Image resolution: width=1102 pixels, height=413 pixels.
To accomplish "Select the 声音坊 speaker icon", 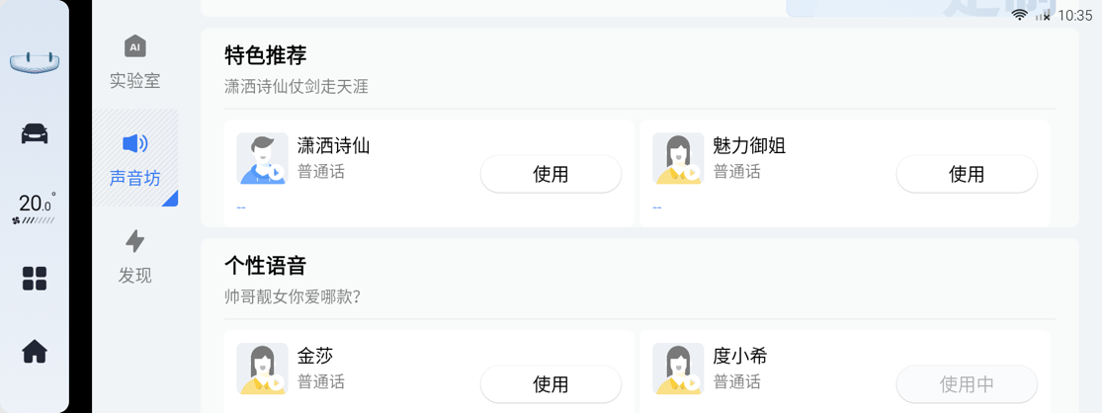I will tap(135, 144).
